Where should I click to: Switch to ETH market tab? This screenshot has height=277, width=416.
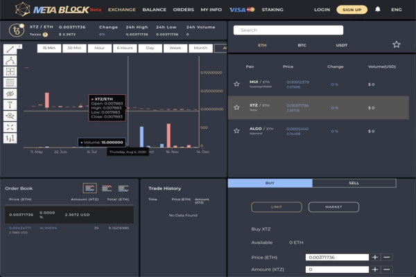tap(262, 45)
